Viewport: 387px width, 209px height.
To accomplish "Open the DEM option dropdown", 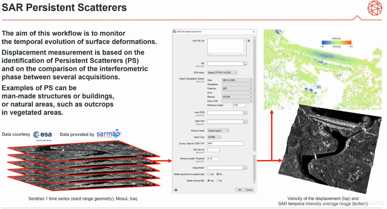I will tap(223, 73).
